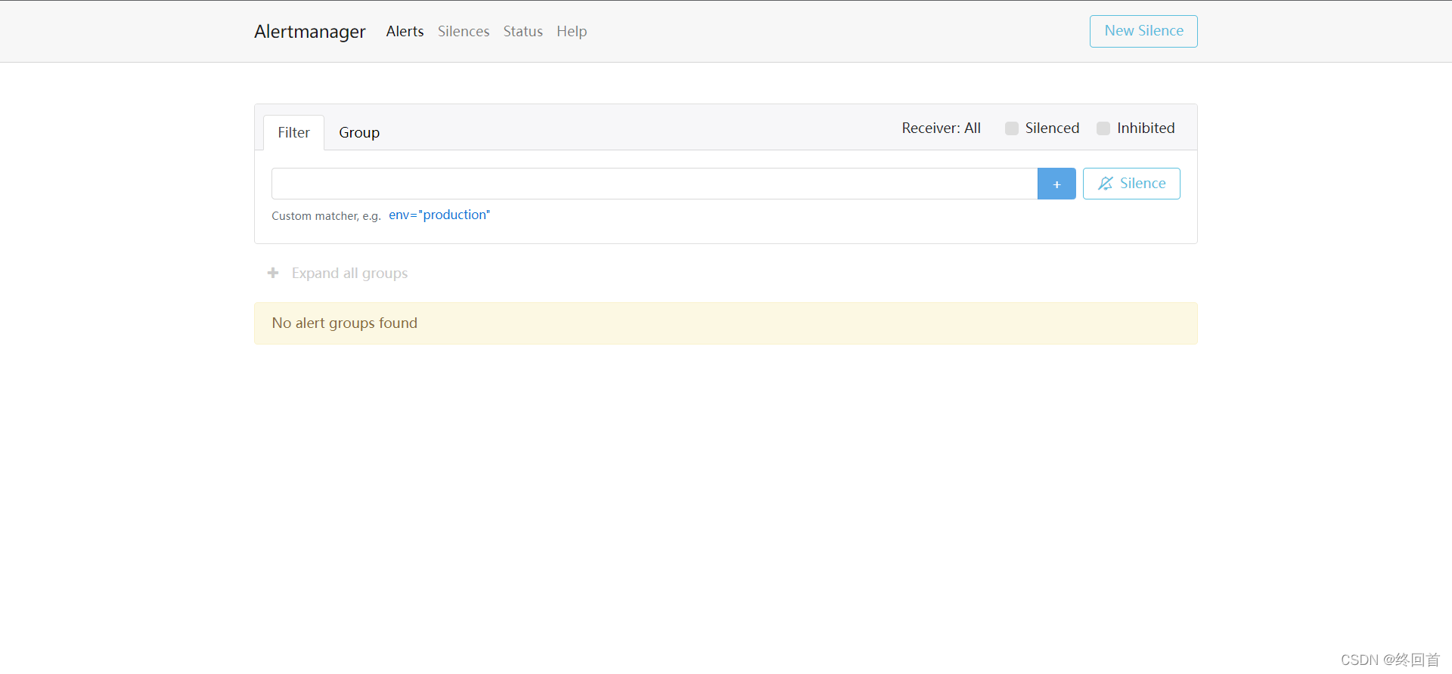Click the Alertmanager brand title

[x=310, y=32]
